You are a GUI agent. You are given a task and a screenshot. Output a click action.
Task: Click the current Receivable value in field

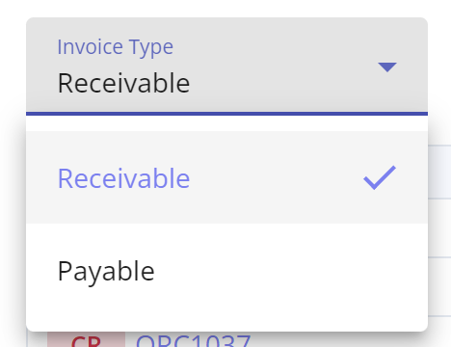pyautogui.click(x=123, y=83)
